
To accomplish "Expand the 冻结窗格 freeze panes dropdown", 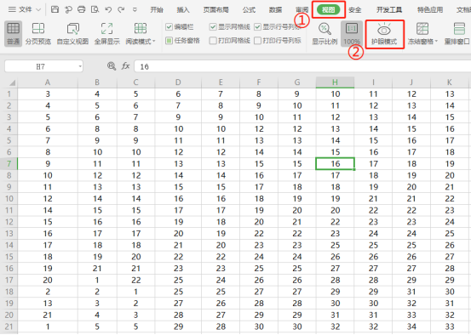I will (436, 41).
